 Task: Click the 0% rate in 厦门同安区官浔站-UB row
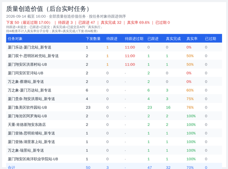[x=189, y=73]
